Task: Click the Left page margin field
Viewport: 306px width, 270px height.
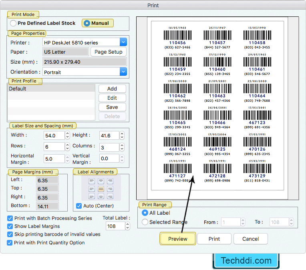Action: click(47, 180)
